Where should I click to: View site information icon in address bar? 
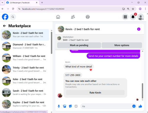pyautogui.click(x=19, y=9)
